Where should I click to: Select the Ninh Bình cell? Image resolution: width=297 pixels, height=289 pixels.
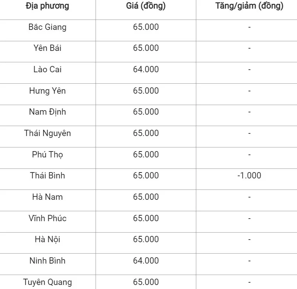click(48, 261)
